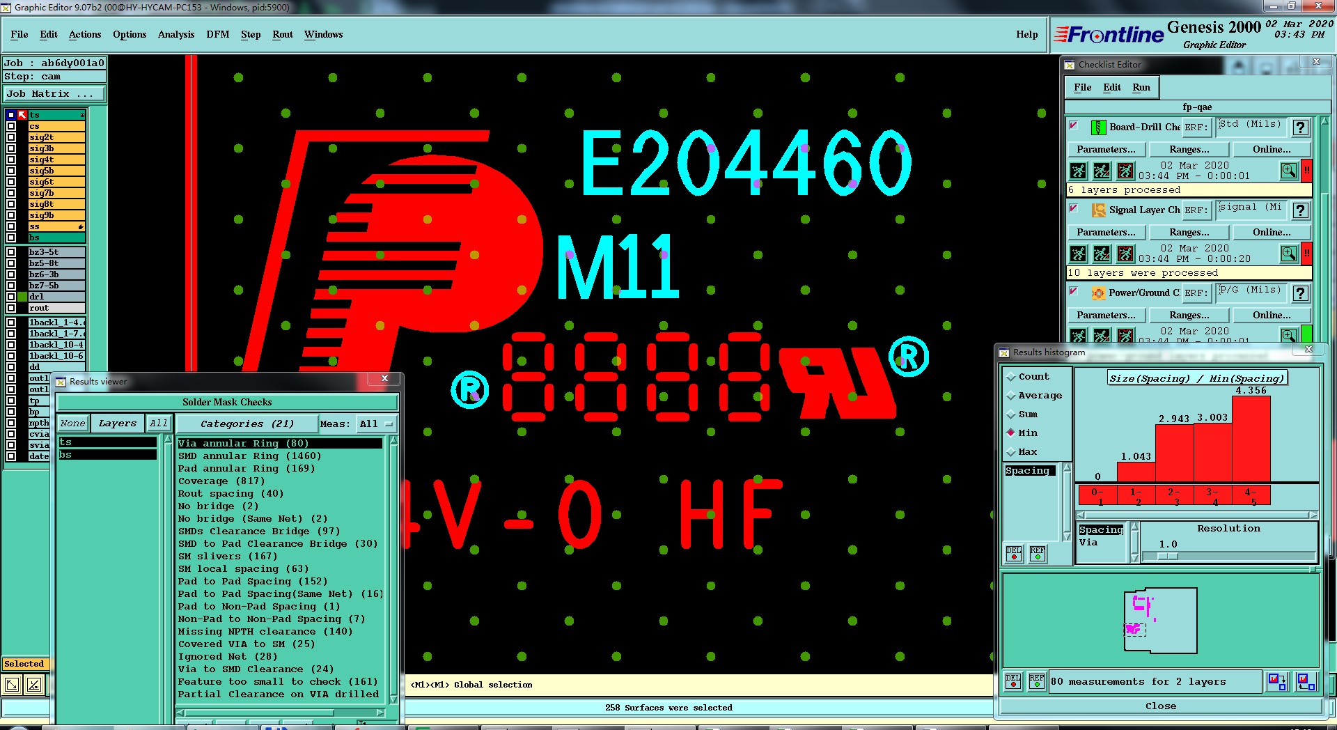The image size is (1337, 730).
Task: Open Board-Drill check results magnifier icon
Action: [x=1289, y=171]
